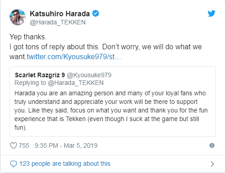Open the 9:35 PM - Mar 5, 2019 timestamp
This screenshot has height=173, width=225.
click(x=66, y=145)
